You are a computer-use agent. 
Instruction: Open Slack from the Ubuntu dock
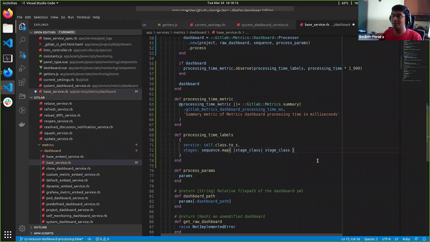(x=8, y=102)
